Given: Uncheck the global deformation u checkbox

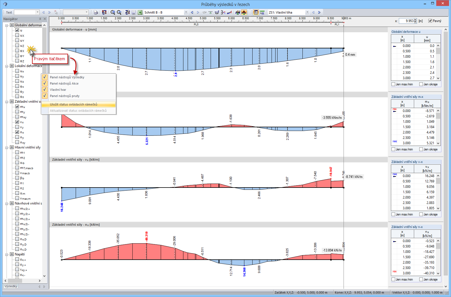Looking at the screenshot, I should (17, 30).
